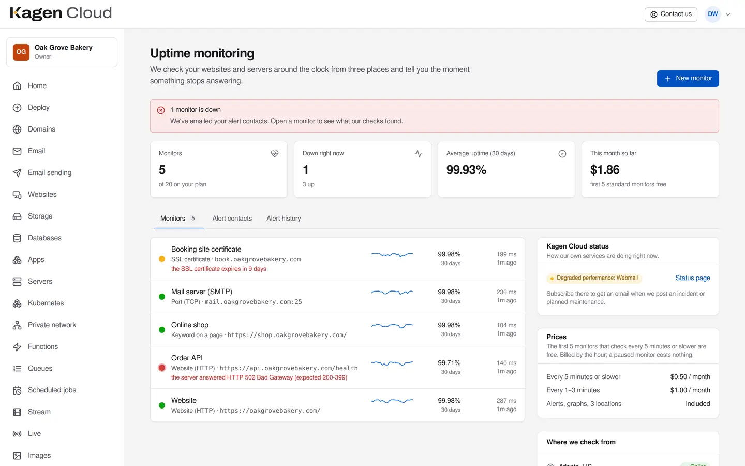Viewport: 745px width, 466px height.
Task: Click the Email envelope icon
Action: pyautogui.click(x=17, y=151)
